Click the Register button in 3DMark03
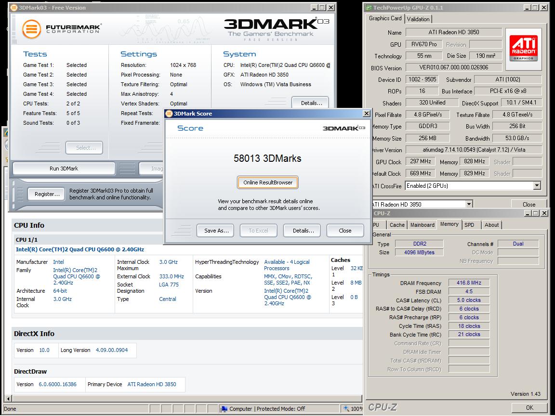555x416 pixels. click(46, 194)
